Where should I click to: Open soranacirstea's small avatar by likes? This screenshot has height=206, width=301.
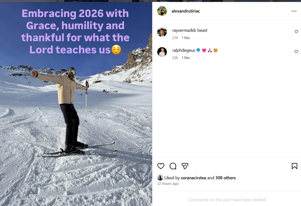pyautogui.click(x=160, y=177)
